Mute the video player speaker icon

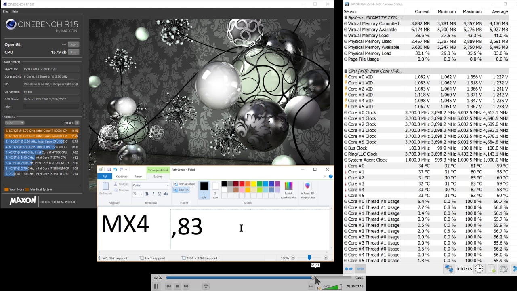319,287
